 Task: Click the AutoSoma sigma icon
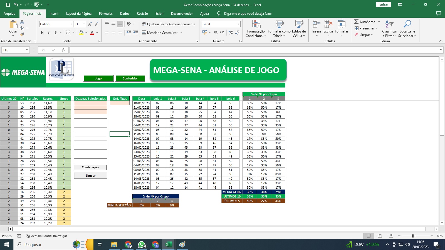[356, 22]
